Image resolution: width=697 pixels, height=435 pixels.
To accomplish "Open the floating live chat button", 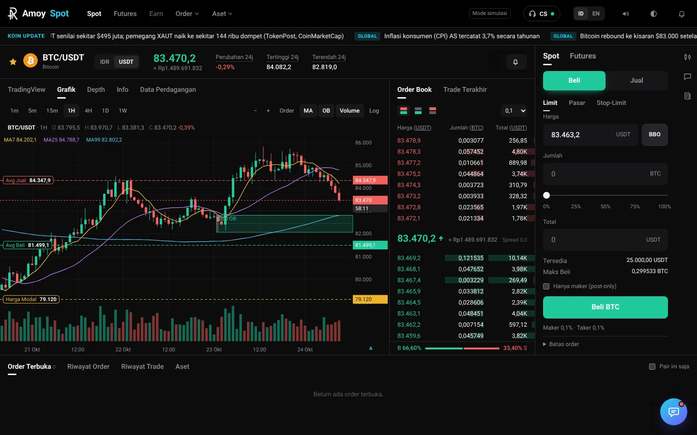I will (674, 412).
